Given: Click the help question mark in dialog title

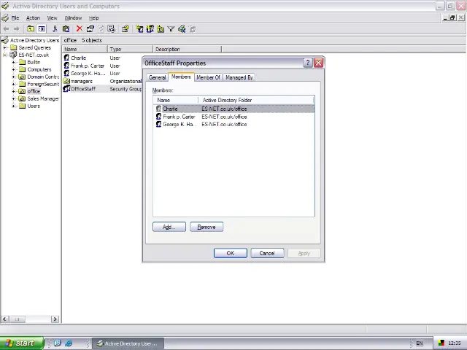Looking at the screenshot, I should pyautogui.click(x=307, y=63).
